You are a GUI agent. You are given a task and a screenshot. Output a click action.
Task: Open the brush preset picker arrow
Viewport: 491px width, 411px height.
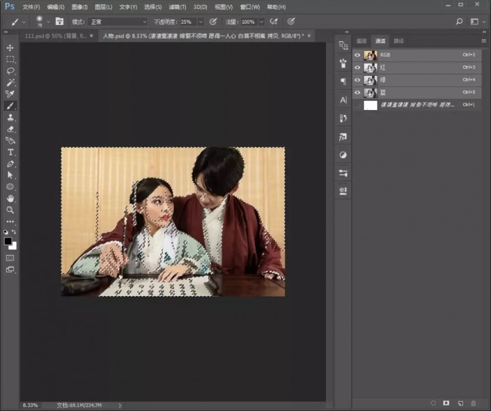[48, 22]
